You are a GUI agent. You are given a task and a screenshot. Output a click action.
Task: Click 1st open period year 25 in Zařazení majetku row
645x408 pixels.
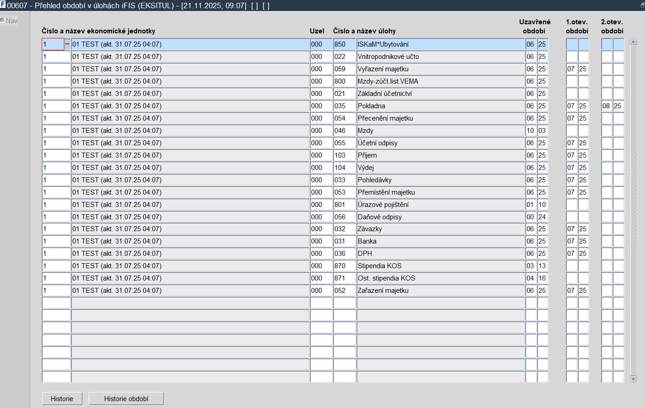coord(583,291)
